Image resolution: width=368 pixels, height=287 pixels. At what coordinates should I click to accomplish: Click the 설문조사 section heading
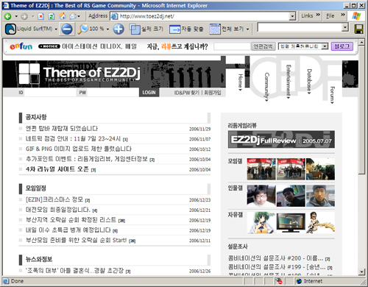pos(238,247)
